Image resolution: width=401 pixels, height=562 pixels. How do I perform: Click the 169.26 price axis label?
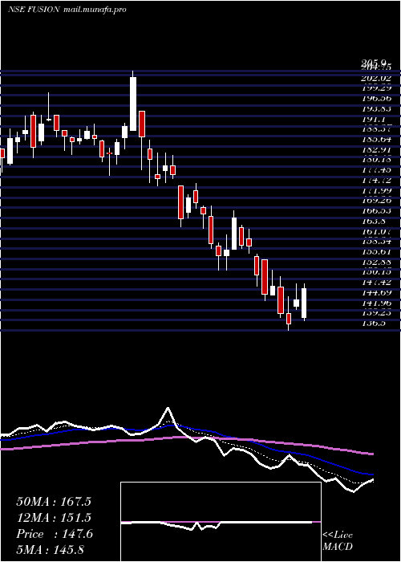tap(376, 201)
